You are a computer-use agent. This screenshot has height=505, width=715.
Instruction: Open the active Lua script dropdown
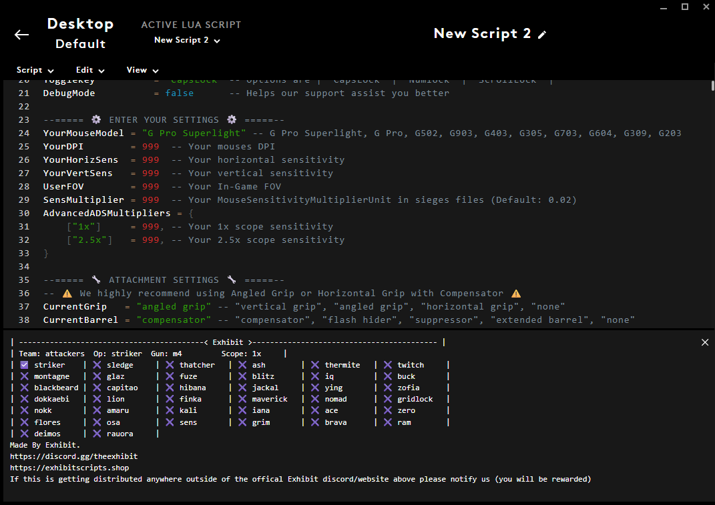(187, 40)
